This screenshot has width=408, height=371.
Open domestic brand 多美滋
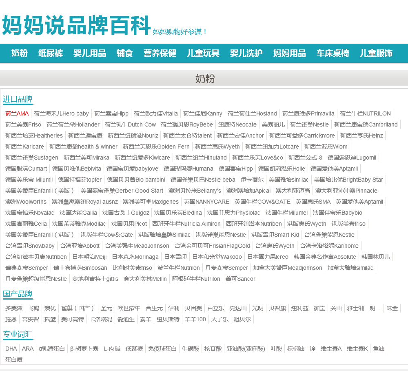[14, 308]
